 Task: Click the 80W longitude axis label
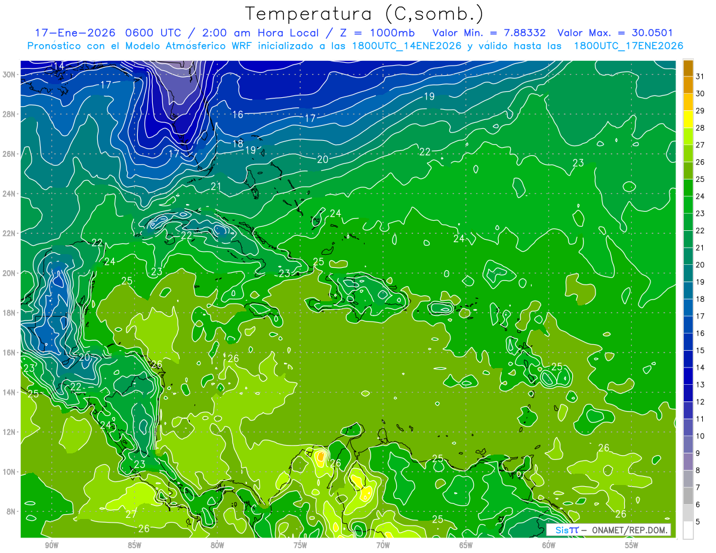click(x=217, y=545)
